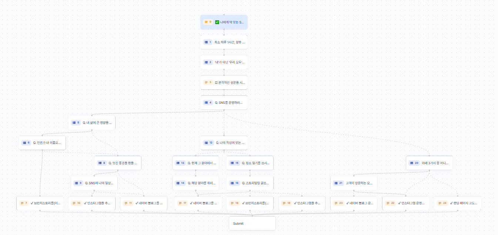Select the text 'Q. SNS를 운영하려...'
Screen dimensions: 498x235
pyautogui.click(x=229, y=102)
